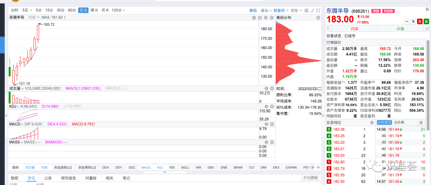Open the 公告 tab
Viewport: 431px width, 185px height.
(48, 178)
